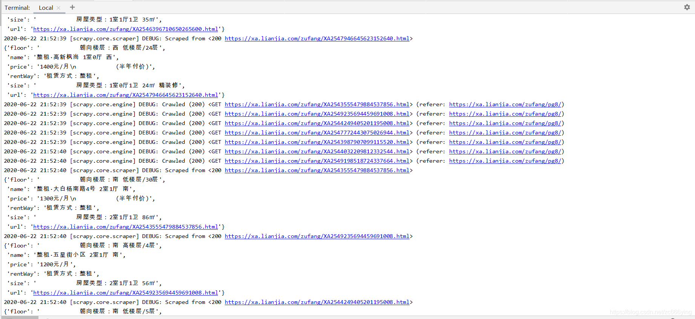
Task: Click the name text '整租·五星街小区 2室1厅 南'
Action: pyautogui.click(x=78, y=255)
